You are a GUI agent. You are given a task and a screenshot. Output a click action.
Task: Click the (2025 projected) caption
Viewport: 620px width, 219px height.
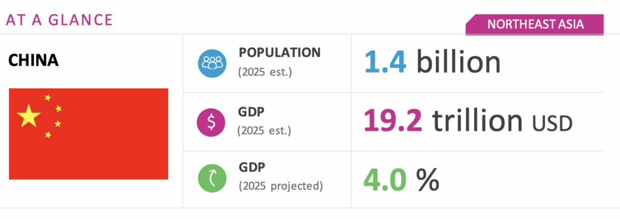point(281,185)
